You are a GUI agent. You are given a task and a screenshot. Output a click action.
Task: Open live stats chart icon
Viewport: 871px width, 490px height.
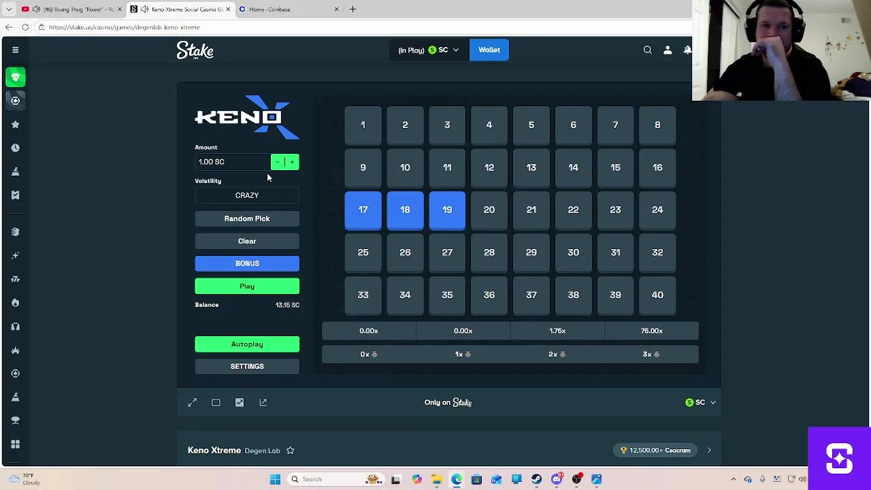click(x=240, y=402)
